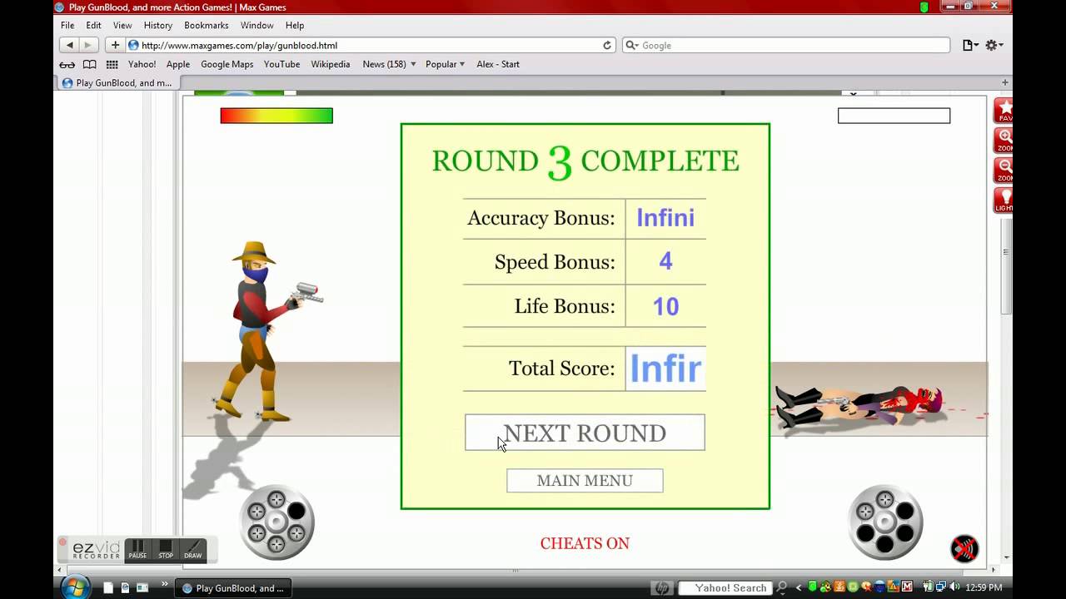Open the Yahoo! bookmark
The image size is (1066, 599).
coord(142,64)
